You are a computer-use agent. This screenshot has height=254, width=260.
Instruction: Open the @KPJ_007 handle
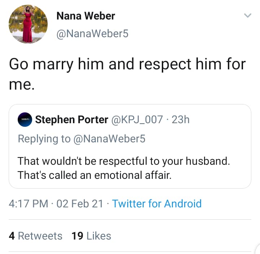click(138, 120)
